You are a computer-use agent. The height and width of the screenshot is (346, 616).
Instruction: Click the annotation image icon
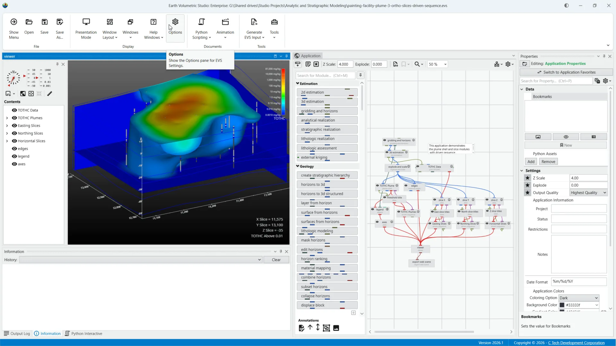tap(336, 328)
